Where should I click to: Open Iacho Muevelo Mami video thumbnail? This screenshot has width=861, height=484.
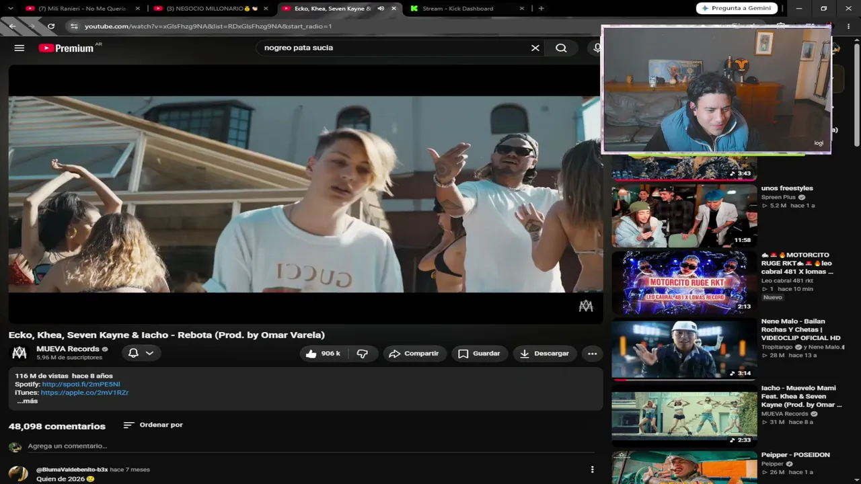[684, 415]
